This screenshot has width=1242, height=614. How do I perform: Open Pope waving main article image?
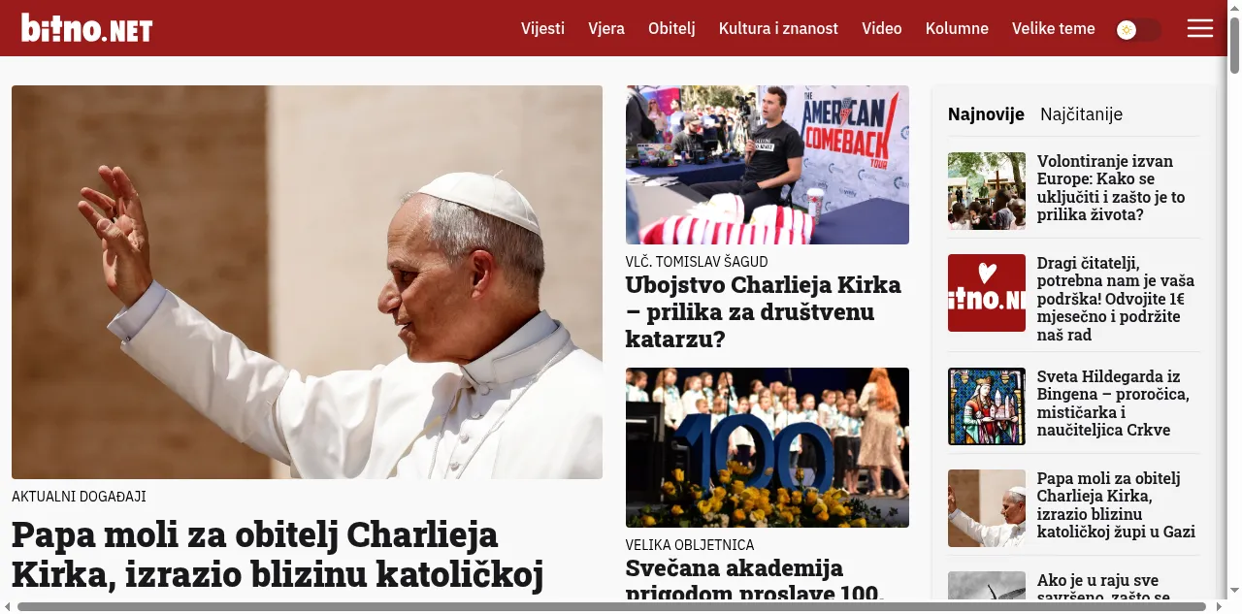click(307, 282)
